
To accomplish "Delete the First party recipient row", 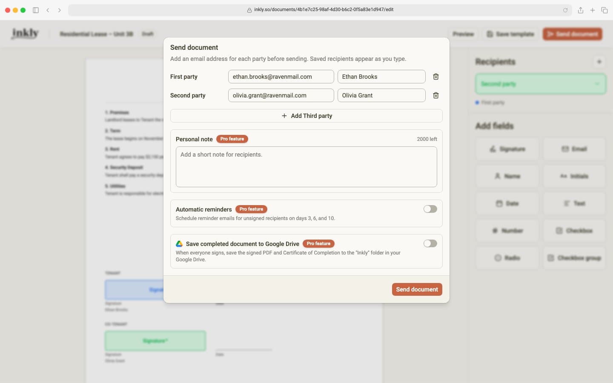I will click(436, 77).
